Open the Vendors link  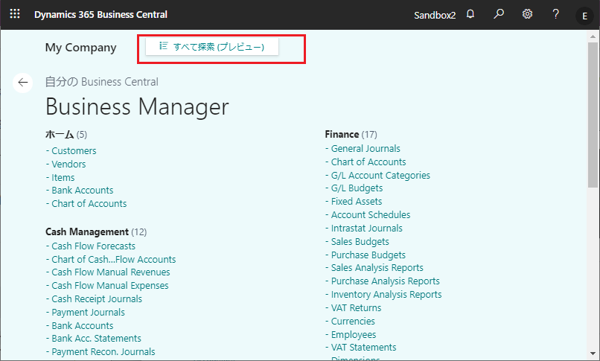tap(68, 164)
